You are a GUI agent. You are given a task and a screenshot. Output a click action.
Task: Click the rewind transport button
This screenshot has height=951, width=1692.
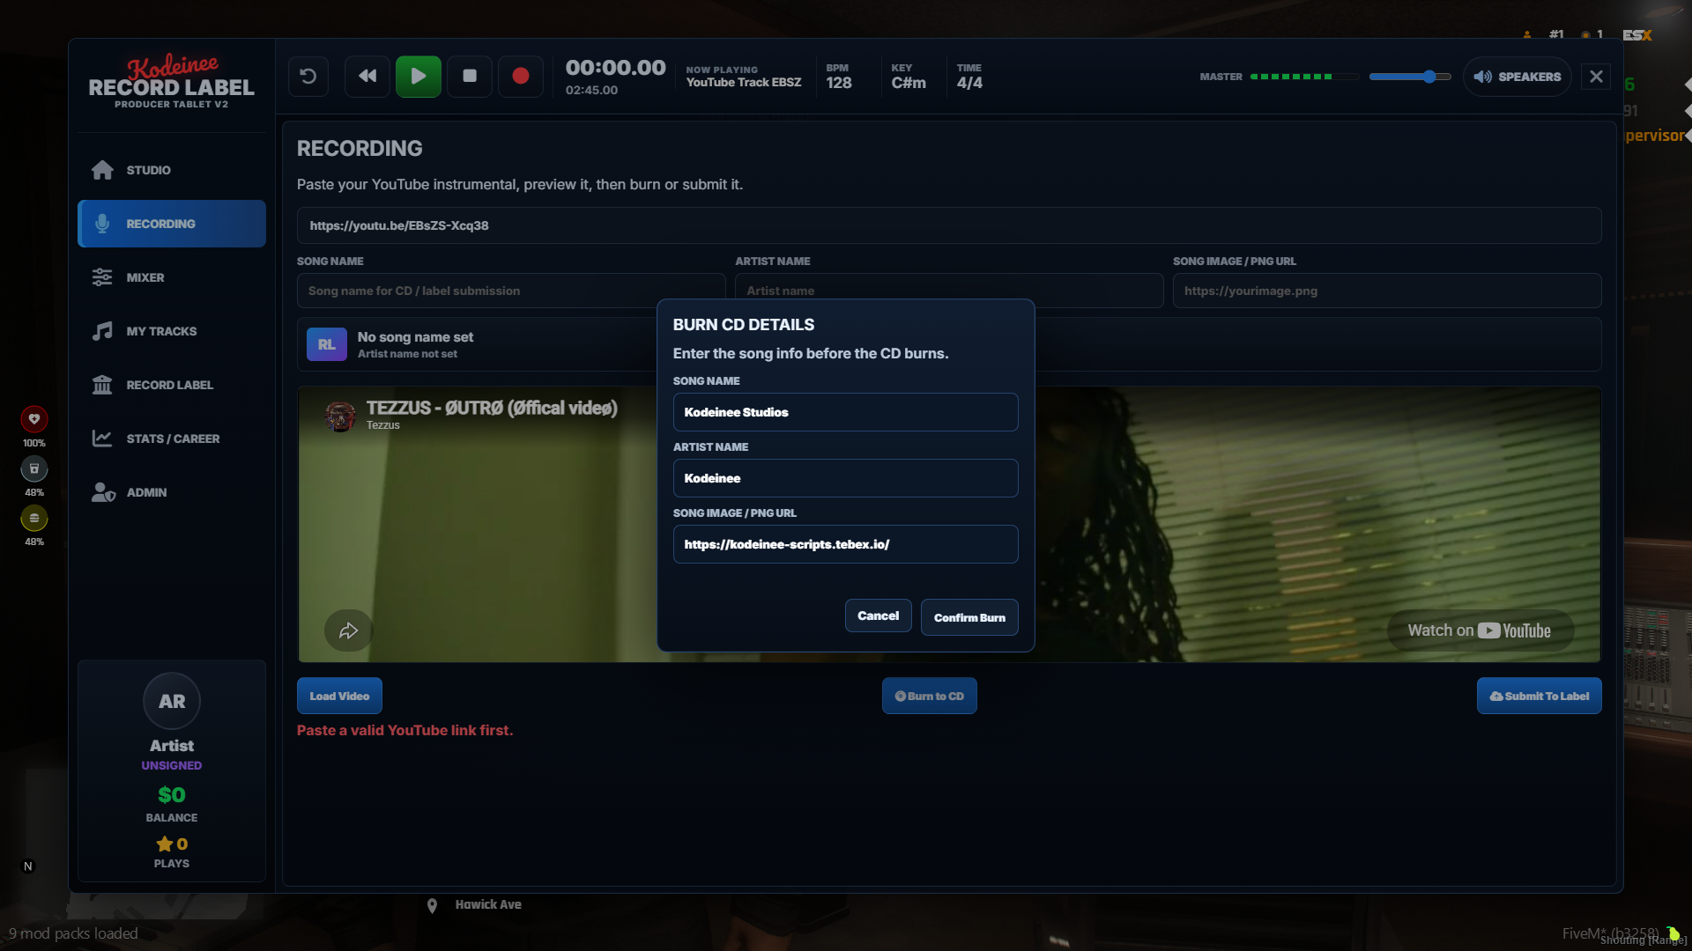pos(367,77)
